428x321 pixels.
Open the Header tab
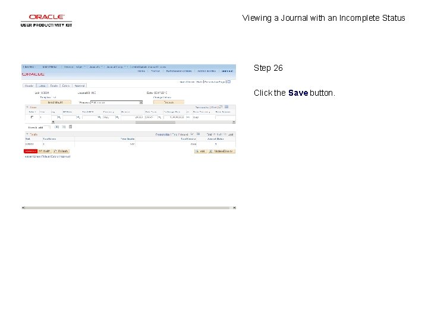click(x=29, y=86)
